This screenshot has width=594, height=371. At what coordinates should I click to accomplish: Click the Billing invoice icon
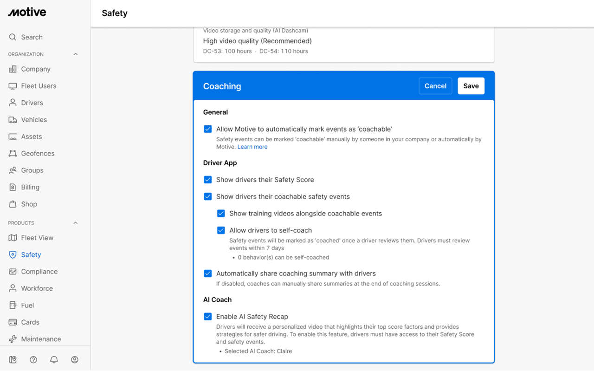[13, 187]
